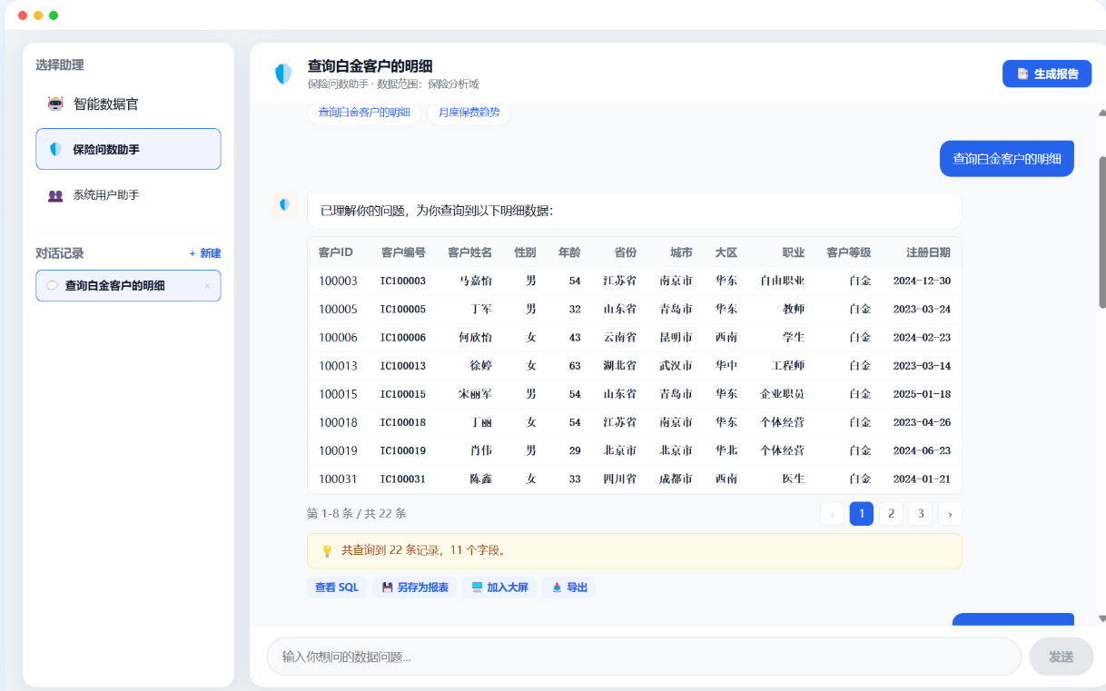Click the users icon of 系统用户助手
This screenshot has width=1106, height=691.
55,195
